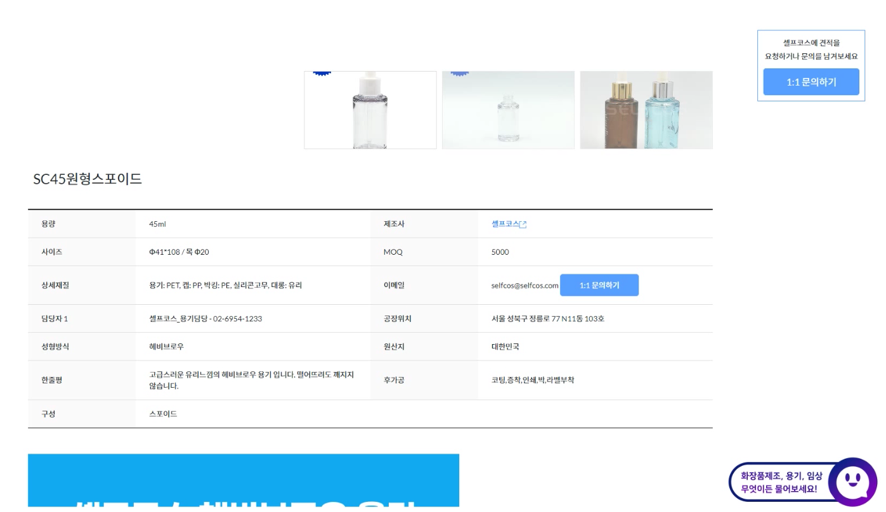Click the 상세재질 label cell
This screenshot has height=512, width=886.
(82, 285)
